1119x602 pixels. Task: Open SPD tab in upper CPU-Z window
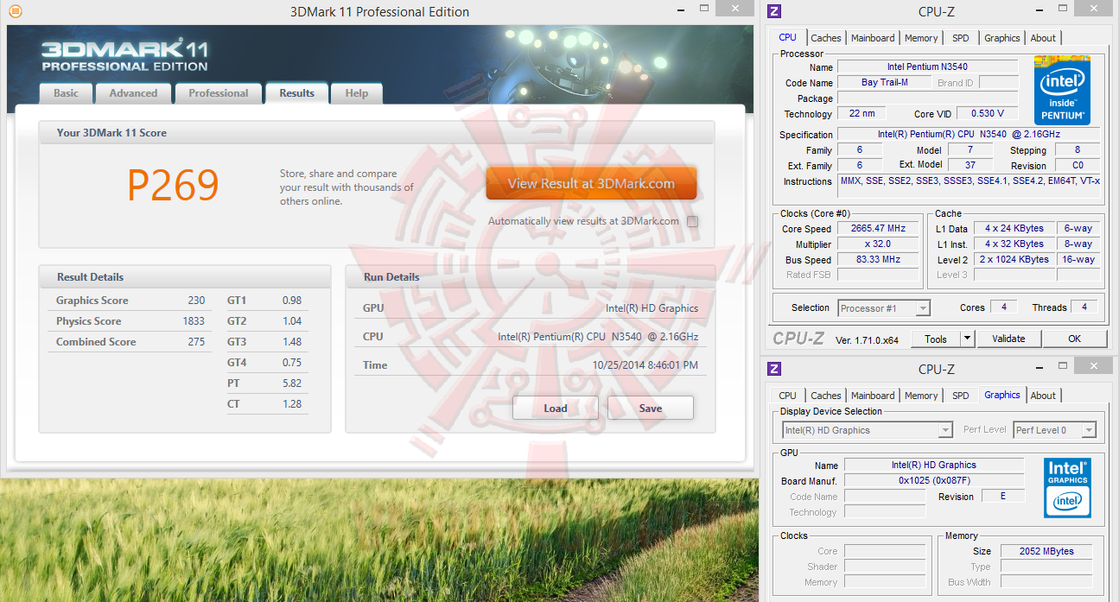coord(961,38)
